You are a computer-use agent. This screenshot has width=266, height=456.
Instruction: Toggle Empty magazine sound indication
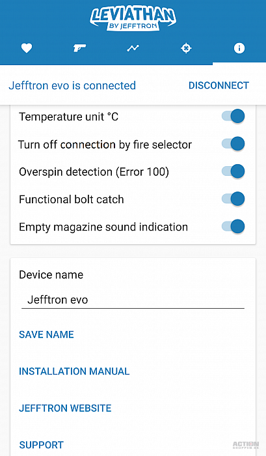[x=233, y=227]
